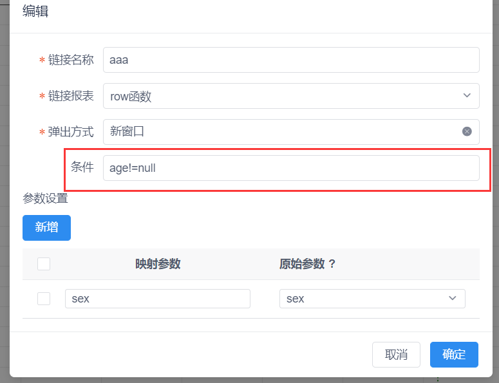Open the 链接报表 dropdown showing row函数
The image size is (499, 383).
point(291,96)
